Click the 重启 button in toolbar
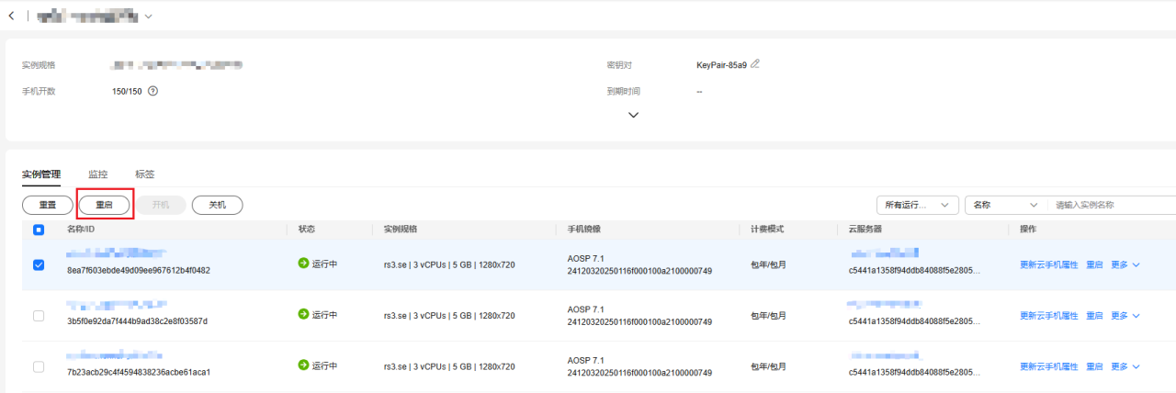Image resolution: width=1176 pixels, height=393 pixels. (104, 205)
